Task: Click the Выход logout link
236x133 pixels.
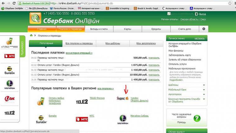Action: pyautogui.click(x=202, y=14)
